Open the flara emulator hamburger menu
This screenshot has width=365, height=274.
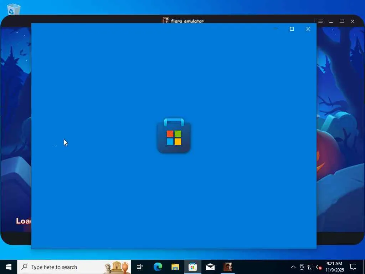click(320, 21)
